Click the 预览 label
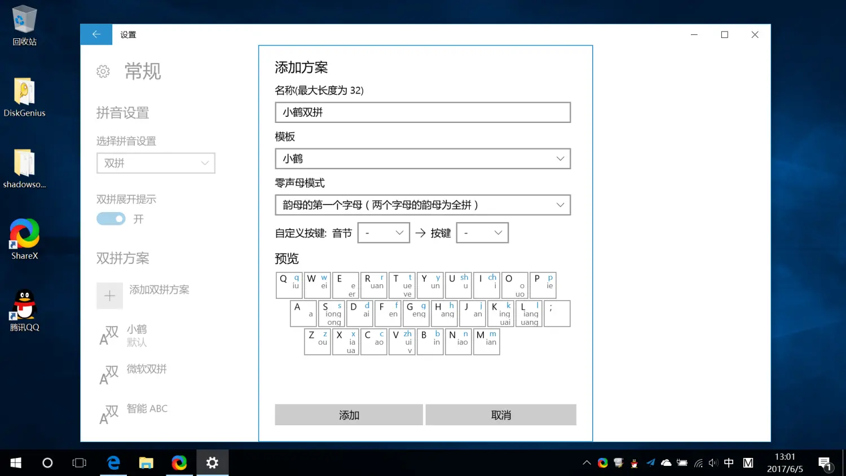This screenshot has width=846, height=476. (287, 259)
